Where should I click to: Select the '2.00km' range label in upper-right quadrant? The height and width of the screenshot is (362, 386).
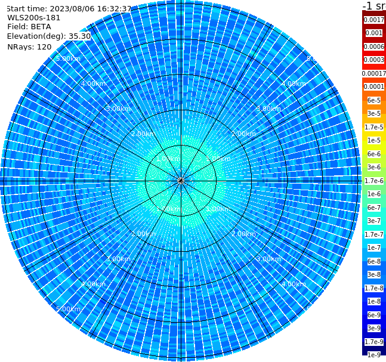243,134
